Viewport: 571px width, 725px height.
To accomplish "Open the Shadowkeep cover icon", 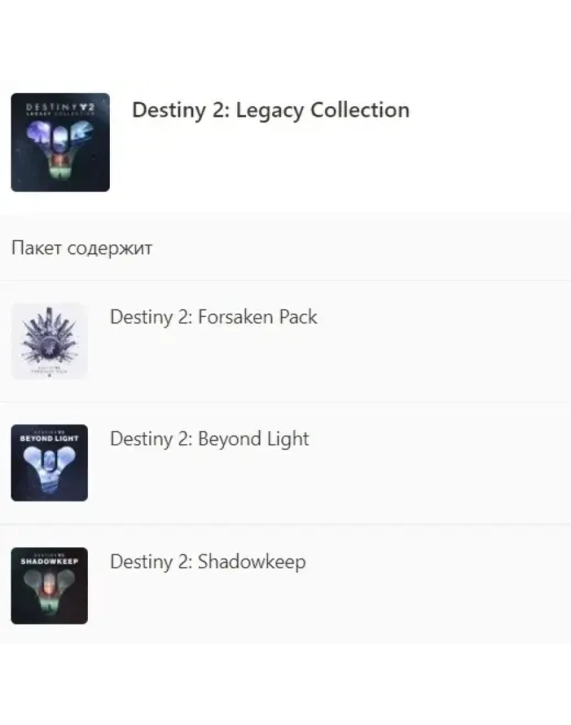I will [x=50, y=585].
